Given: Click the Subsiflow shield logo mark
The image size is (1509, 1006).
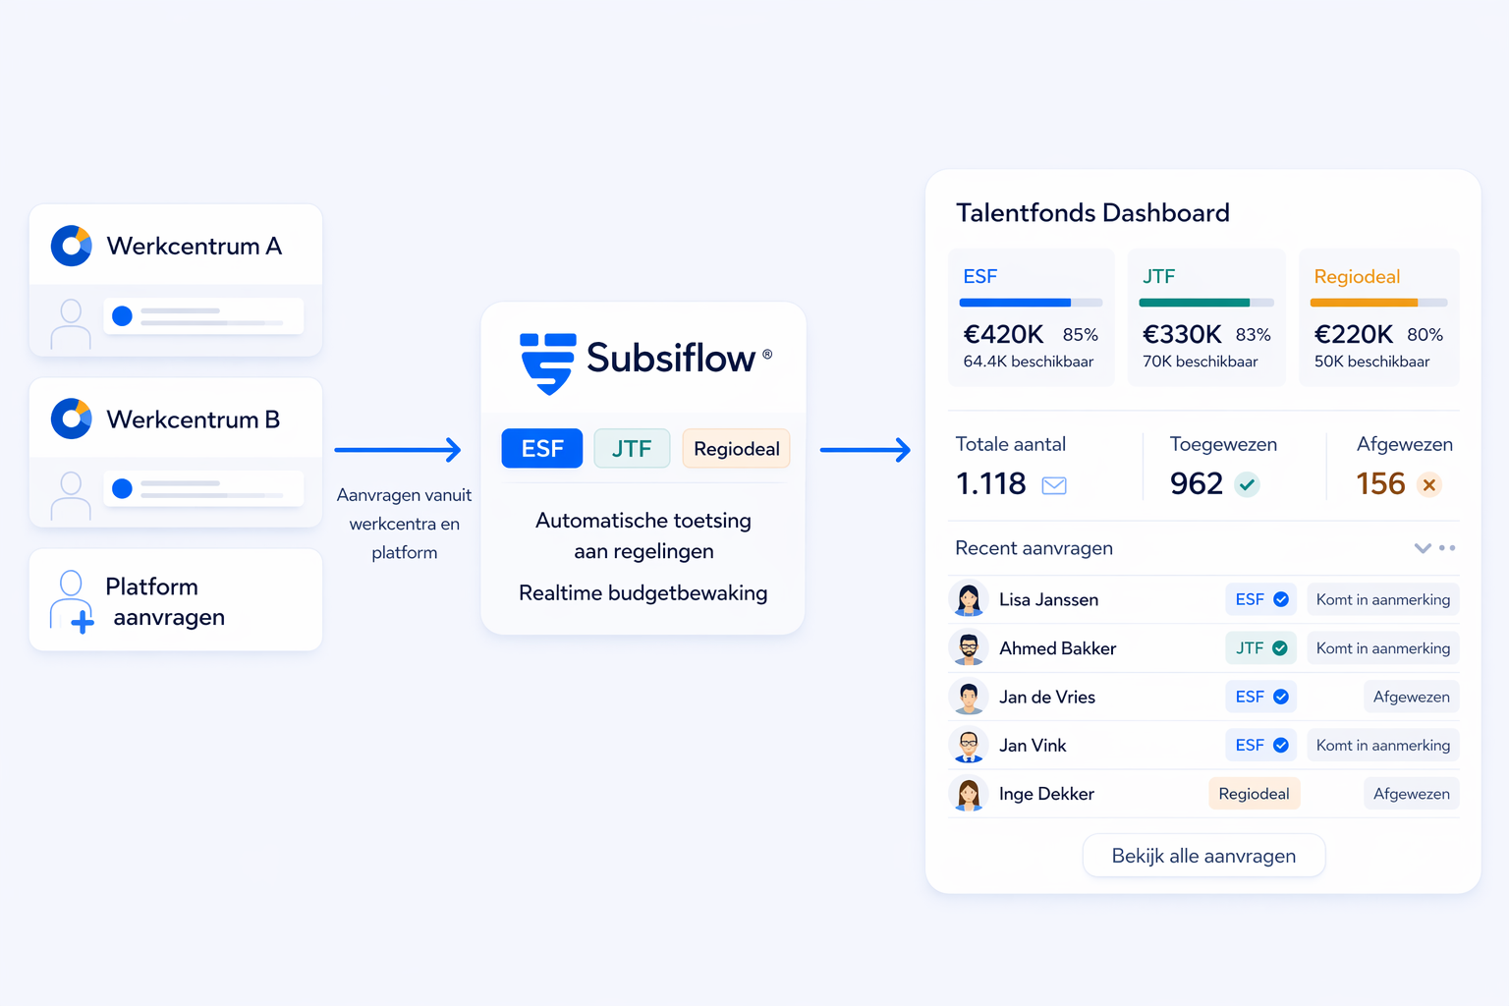Looking at the screenshot, I should point(547,363).
